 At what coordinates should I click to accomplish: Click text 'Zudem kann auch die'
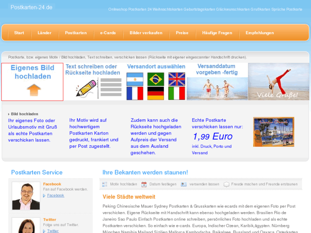pos(154,120)
